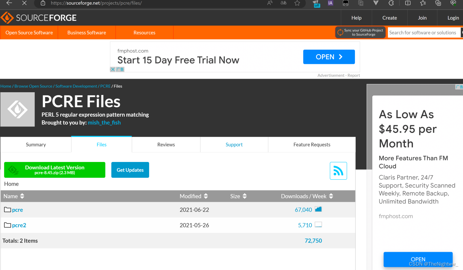463x270 pixels.
Task: Click the Get Updates button
Action: (x=130, y=170)
